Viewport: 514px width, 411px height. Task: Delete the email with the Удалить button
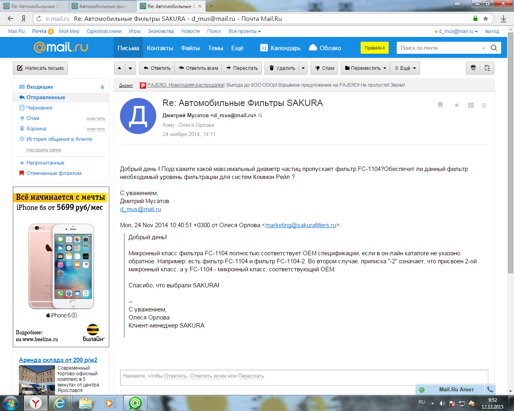click(x=282, y=68)
